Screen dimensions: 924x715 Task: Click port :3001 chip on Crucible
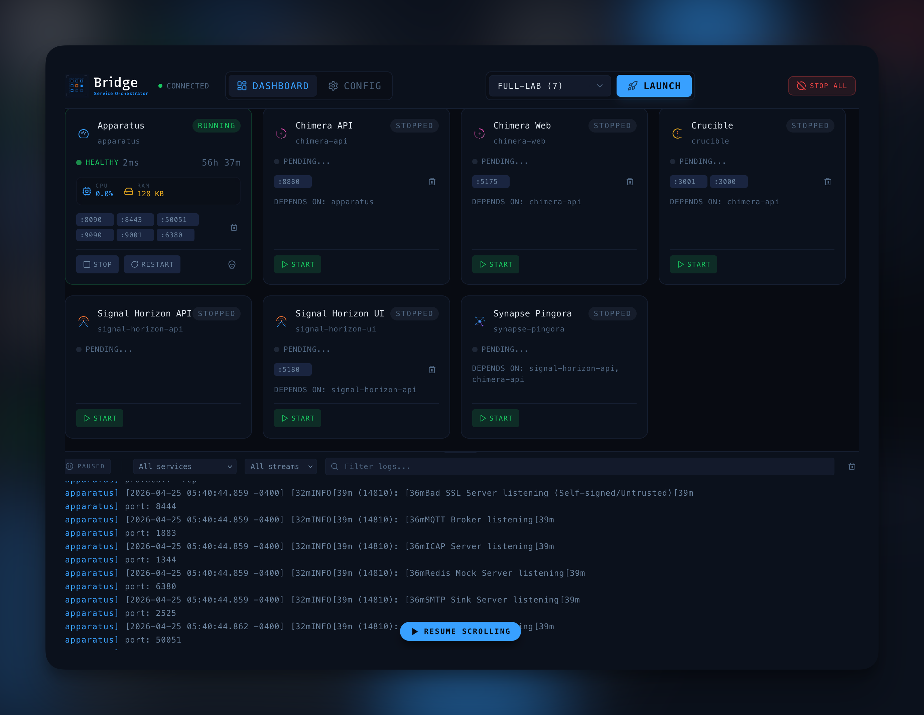coord(688,182)
